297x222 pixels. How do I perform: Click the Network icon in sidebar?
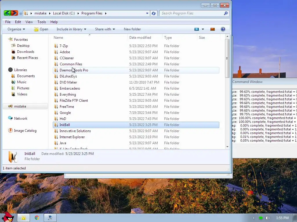[x=10, y=118]
